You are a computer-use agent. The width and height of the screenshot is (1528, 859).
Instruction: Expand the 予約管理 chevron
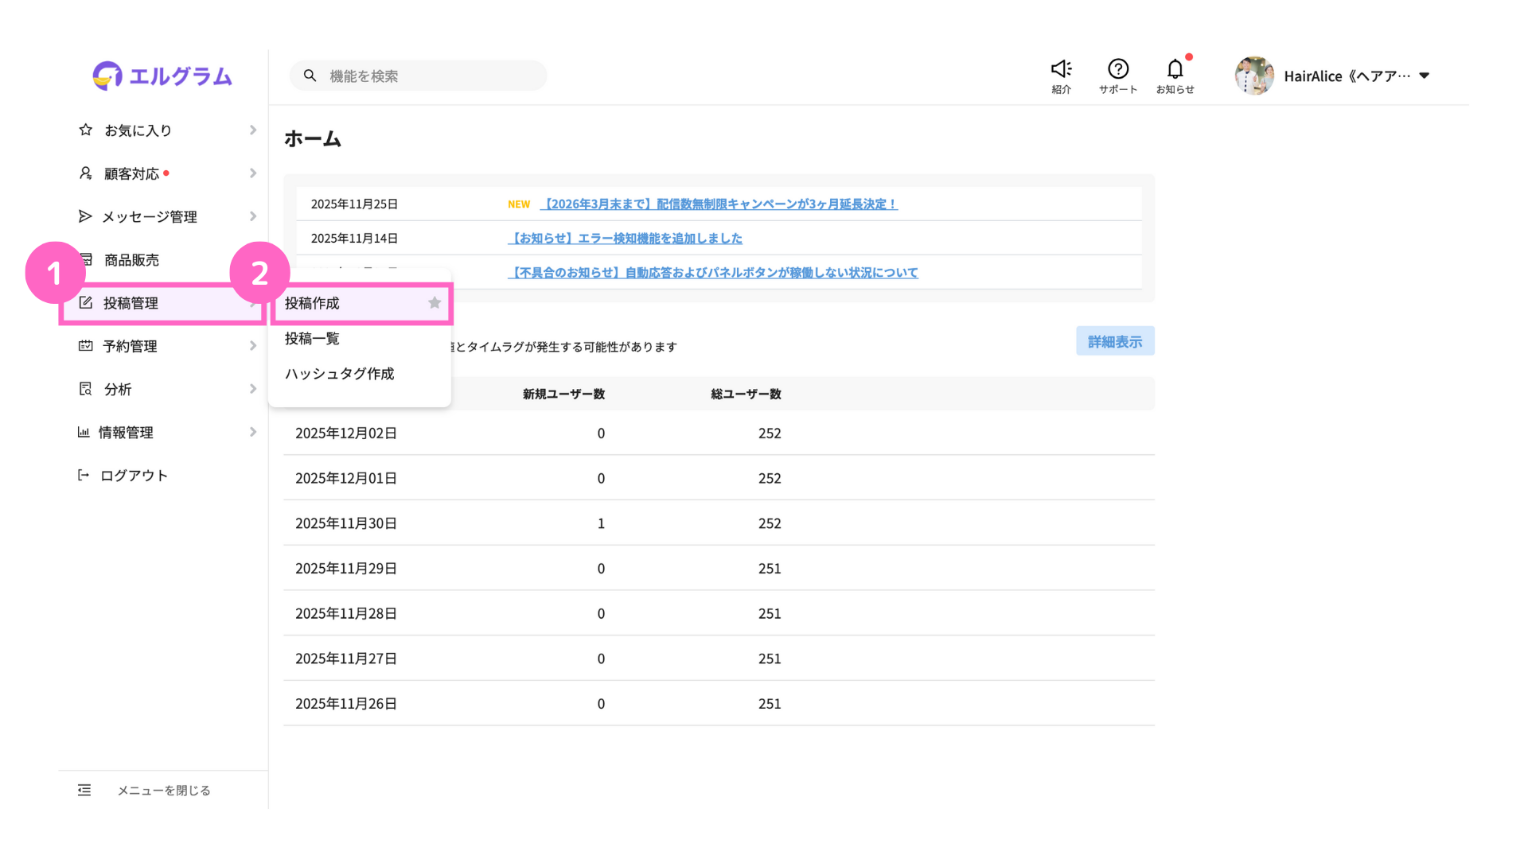pyautogui.click(x=253, y=346)
